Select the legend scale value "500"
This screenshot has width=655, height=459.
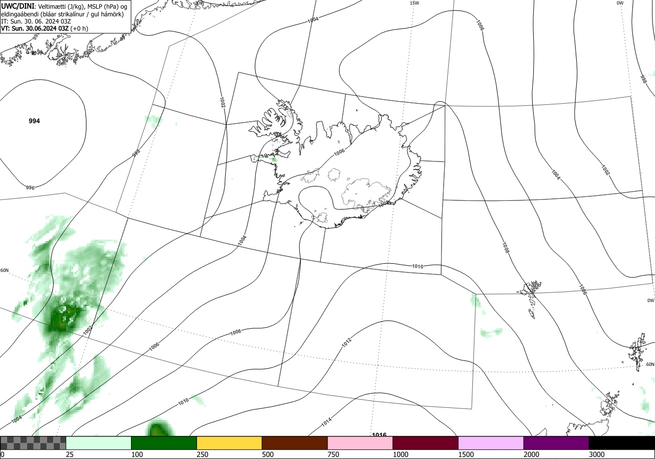click(x=268, y=454)
